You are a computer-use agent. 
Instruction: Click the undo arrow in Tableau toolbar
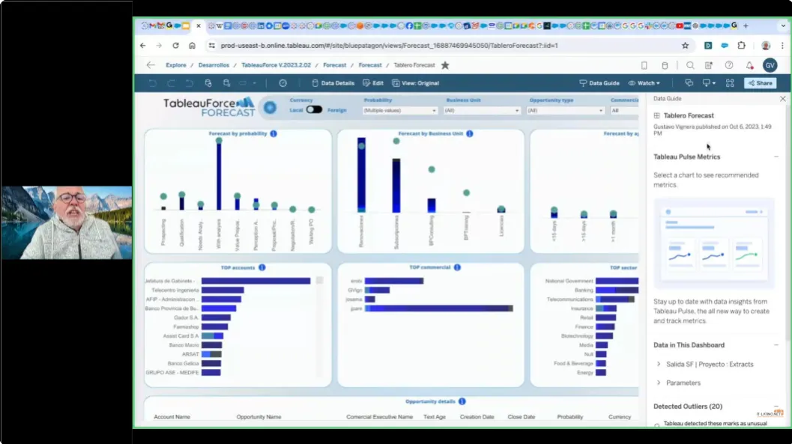coord(153,83)
